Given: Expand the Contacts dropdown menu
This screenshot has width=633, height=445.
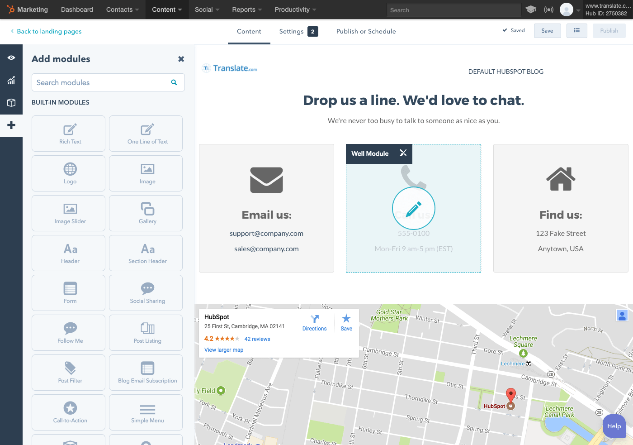Looking at the screenshot, I should 122,10.
